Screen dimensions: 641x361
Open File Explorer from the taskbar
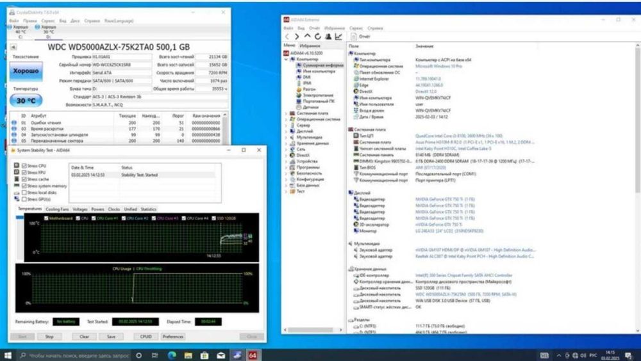point(188,355)
